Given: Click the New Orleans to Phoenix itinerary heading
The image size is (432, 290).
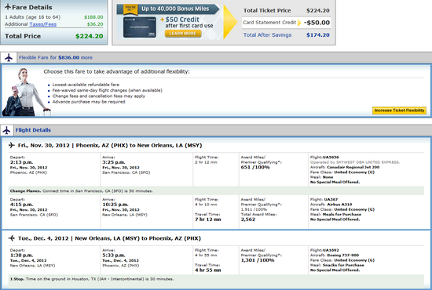Looking at the screenshot, I should [109, 238].
